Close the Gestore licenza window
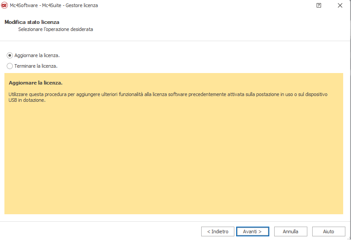Viewport: 352px width, 243px height. 340,5
